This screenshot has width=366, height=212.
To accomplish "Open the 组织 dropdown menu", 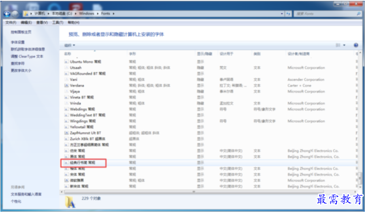I will point(70,45).
